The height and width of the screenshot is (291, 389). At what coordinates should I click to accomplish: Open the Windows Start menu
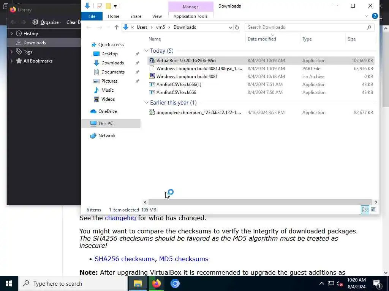(9, 283)
